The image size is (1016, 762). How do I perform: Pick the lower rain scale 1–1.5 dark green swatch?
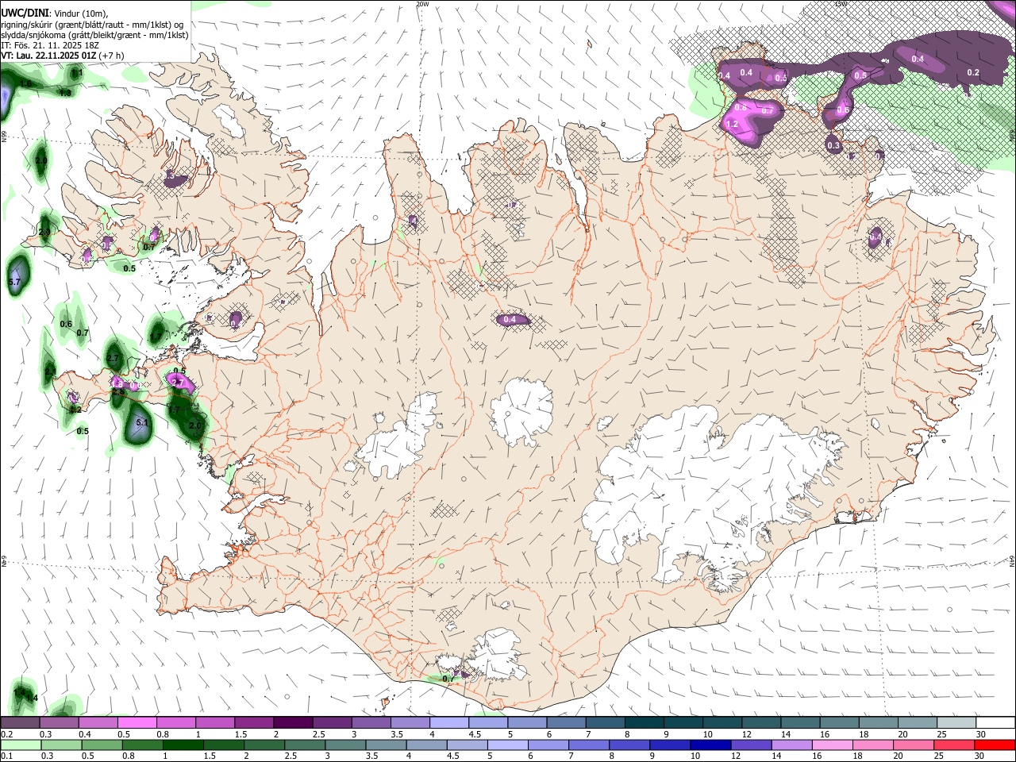[183, 745]
